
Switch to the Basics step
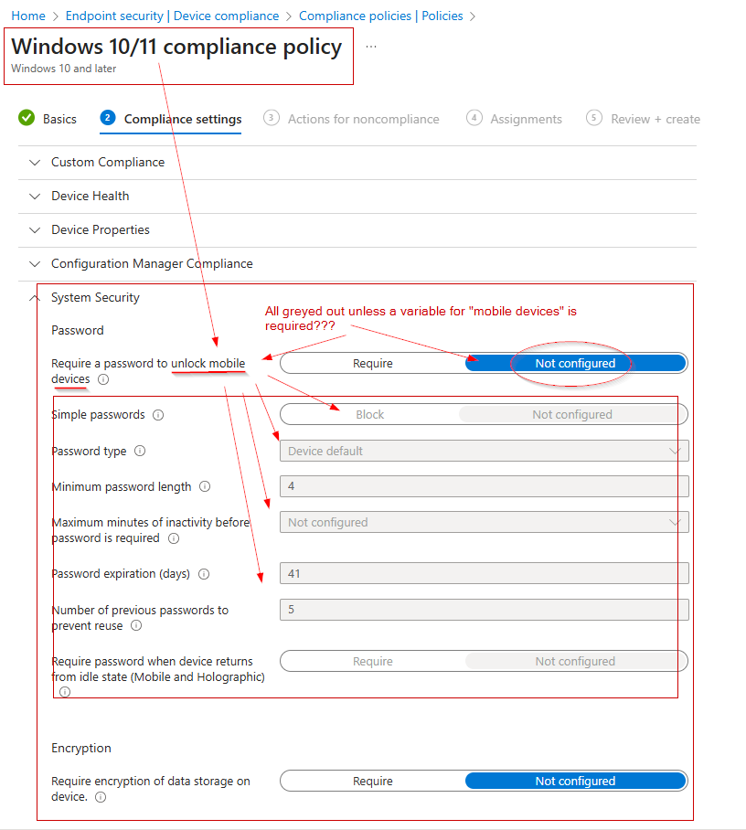59,119
